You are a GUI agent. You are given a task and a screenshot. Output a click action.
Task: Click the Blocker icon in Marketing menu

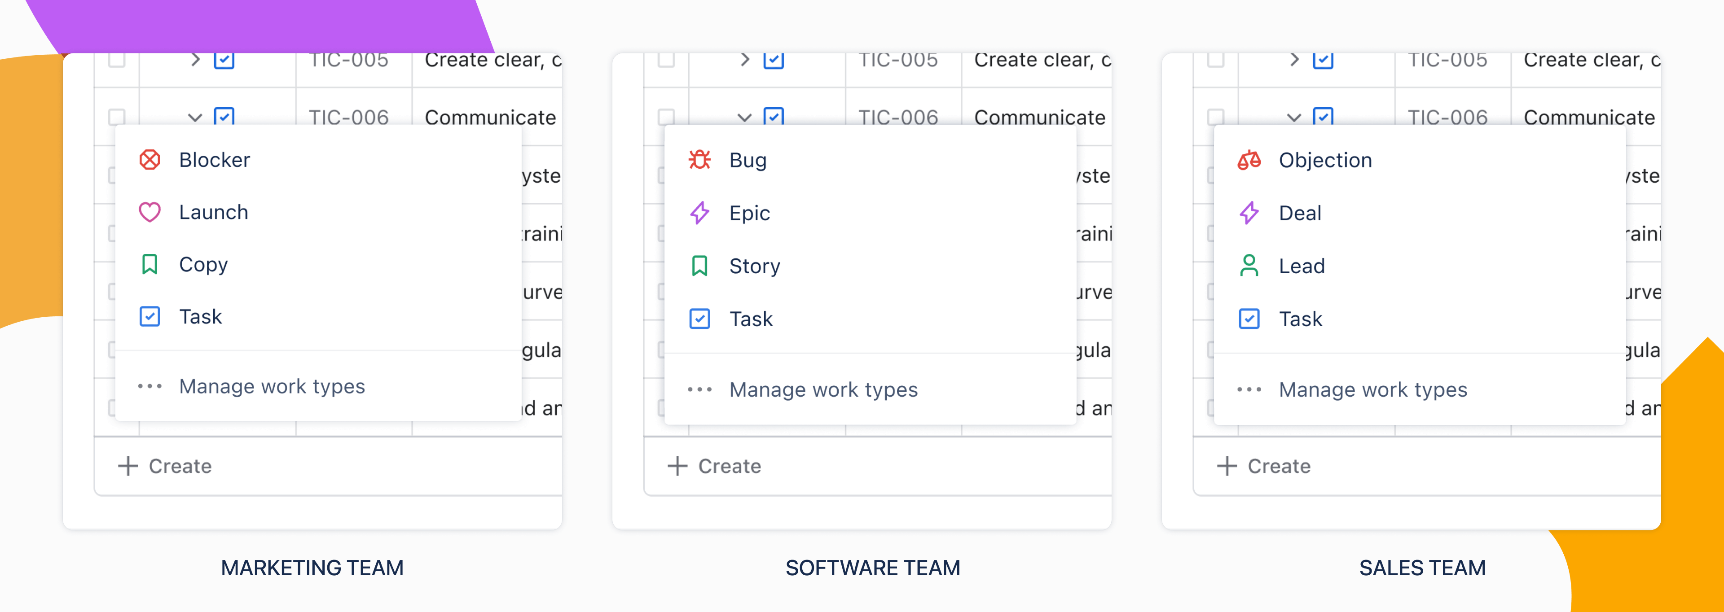pyautogui.click(x=149, y=160)
